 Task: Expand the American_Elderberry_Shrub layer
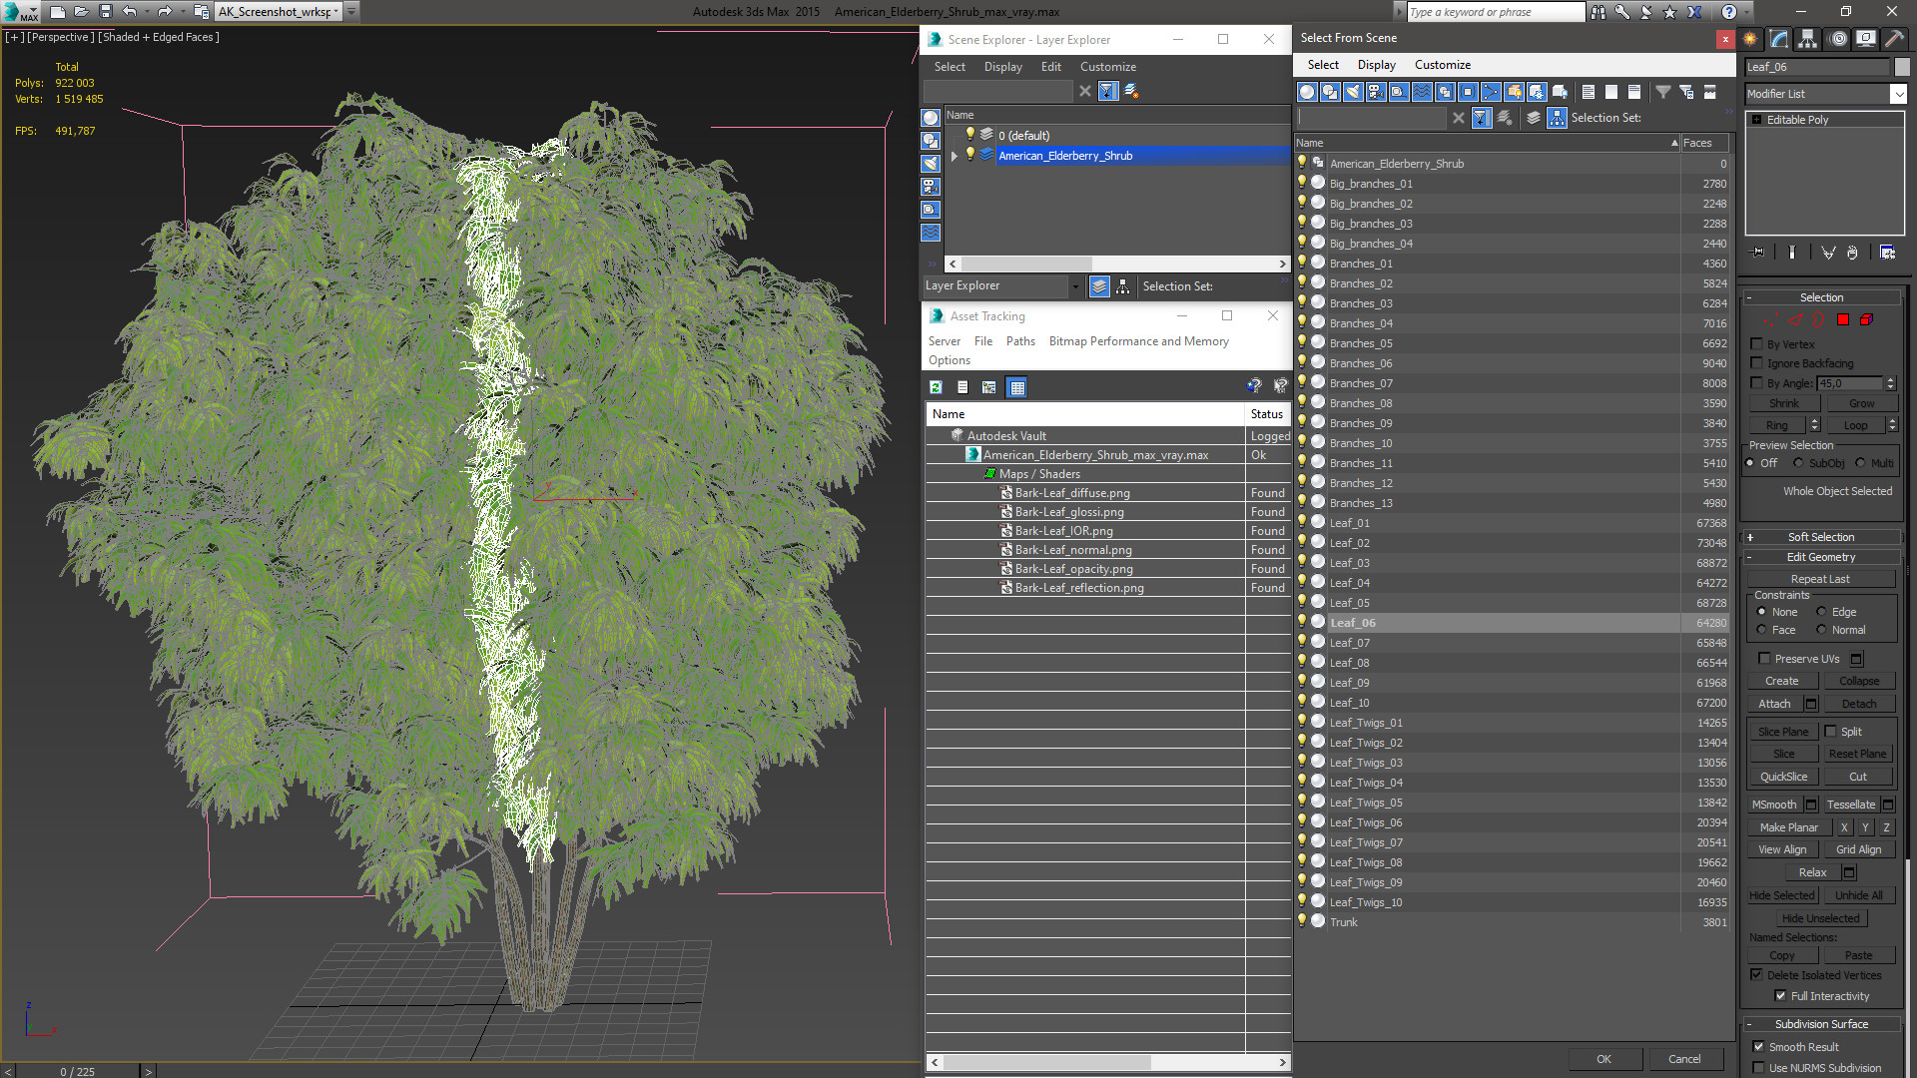point(955,156)
